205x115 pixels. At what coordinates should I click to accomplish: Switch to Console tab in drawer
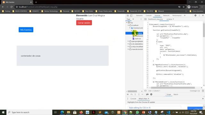click(133, 99)
